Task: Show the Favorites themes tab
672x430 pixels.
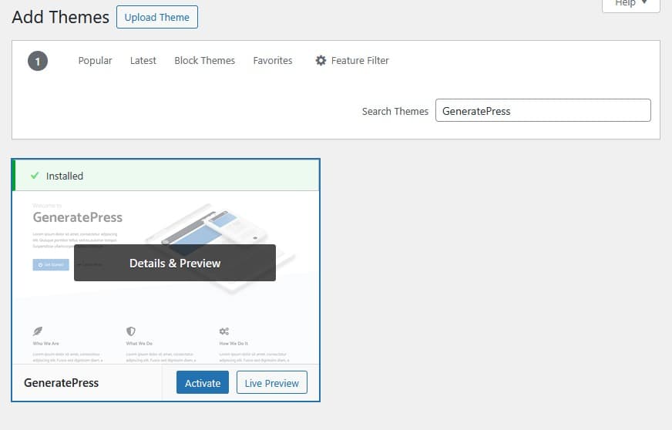Action: 273,60
